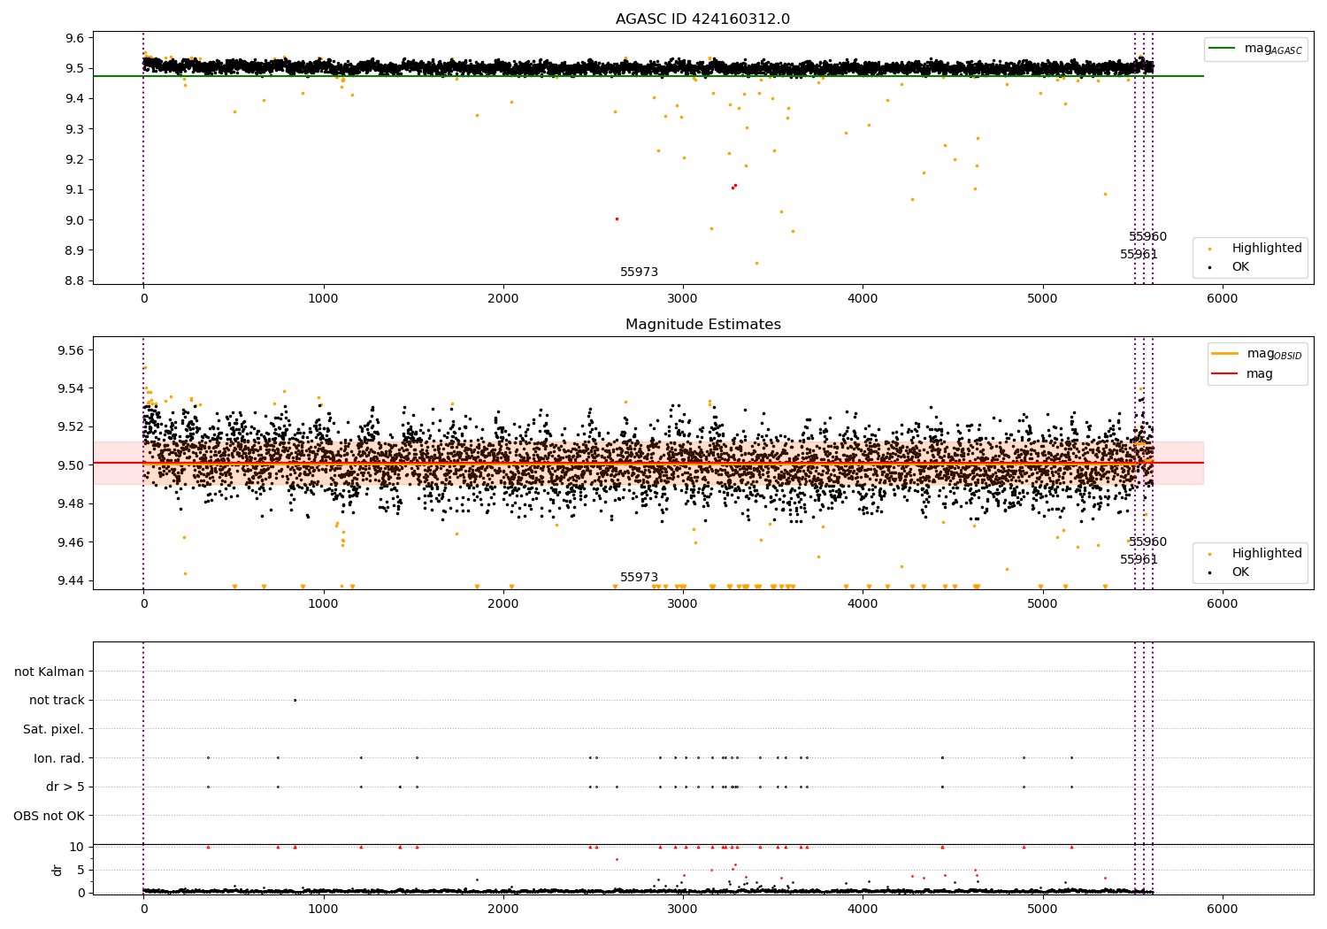This screenshot has height=929, width=1327.
Task: Click the 9.44 tick on Magnitude Estimates plot
Action: [x=71, y=580]
